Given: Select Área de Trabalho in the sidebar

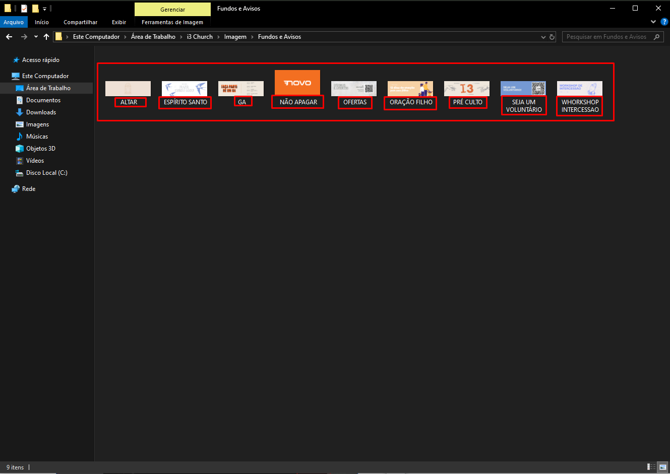Looking at the screenshot, I should click(48, 88).
